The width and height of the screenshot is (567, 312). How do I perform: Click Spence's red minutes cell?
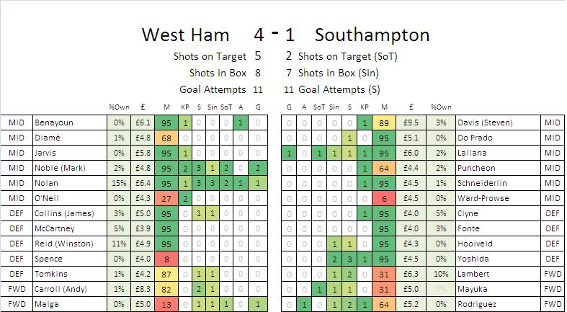click(x=166, y=259)
